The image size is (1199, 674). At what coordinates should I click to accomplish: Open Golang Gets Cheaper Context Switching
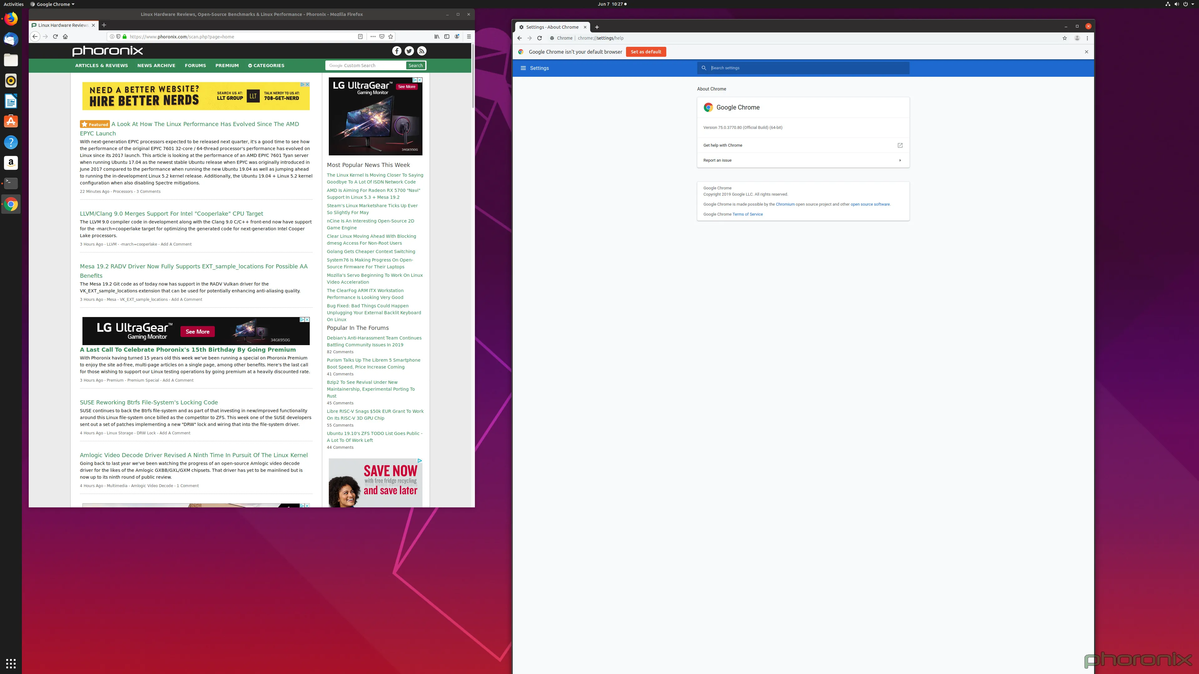point(371,252)
